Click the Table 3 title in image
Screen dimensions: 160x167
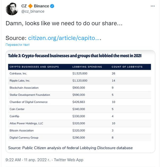click(x=75, y=56)
